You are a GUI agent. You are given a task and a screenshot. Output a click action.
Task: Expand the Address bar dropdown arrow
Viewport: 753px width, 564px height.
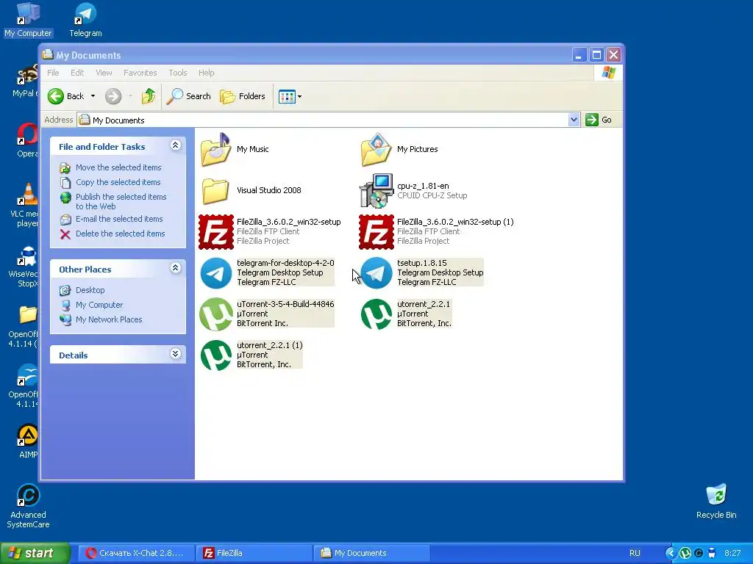574,120
